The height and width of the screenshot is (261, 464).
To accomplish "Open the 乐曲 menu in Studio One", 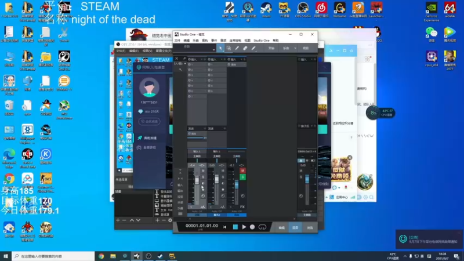I will click(x=195, y=41).
